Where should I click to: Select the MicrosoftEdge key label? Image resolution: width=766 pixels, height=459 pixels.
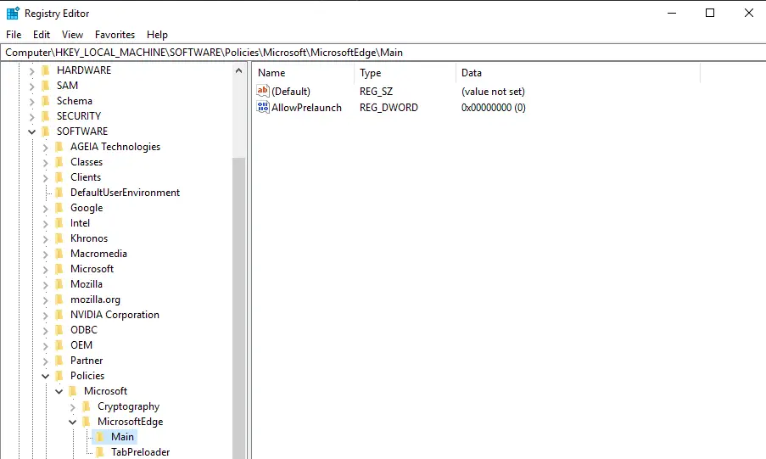click(130, 422)
